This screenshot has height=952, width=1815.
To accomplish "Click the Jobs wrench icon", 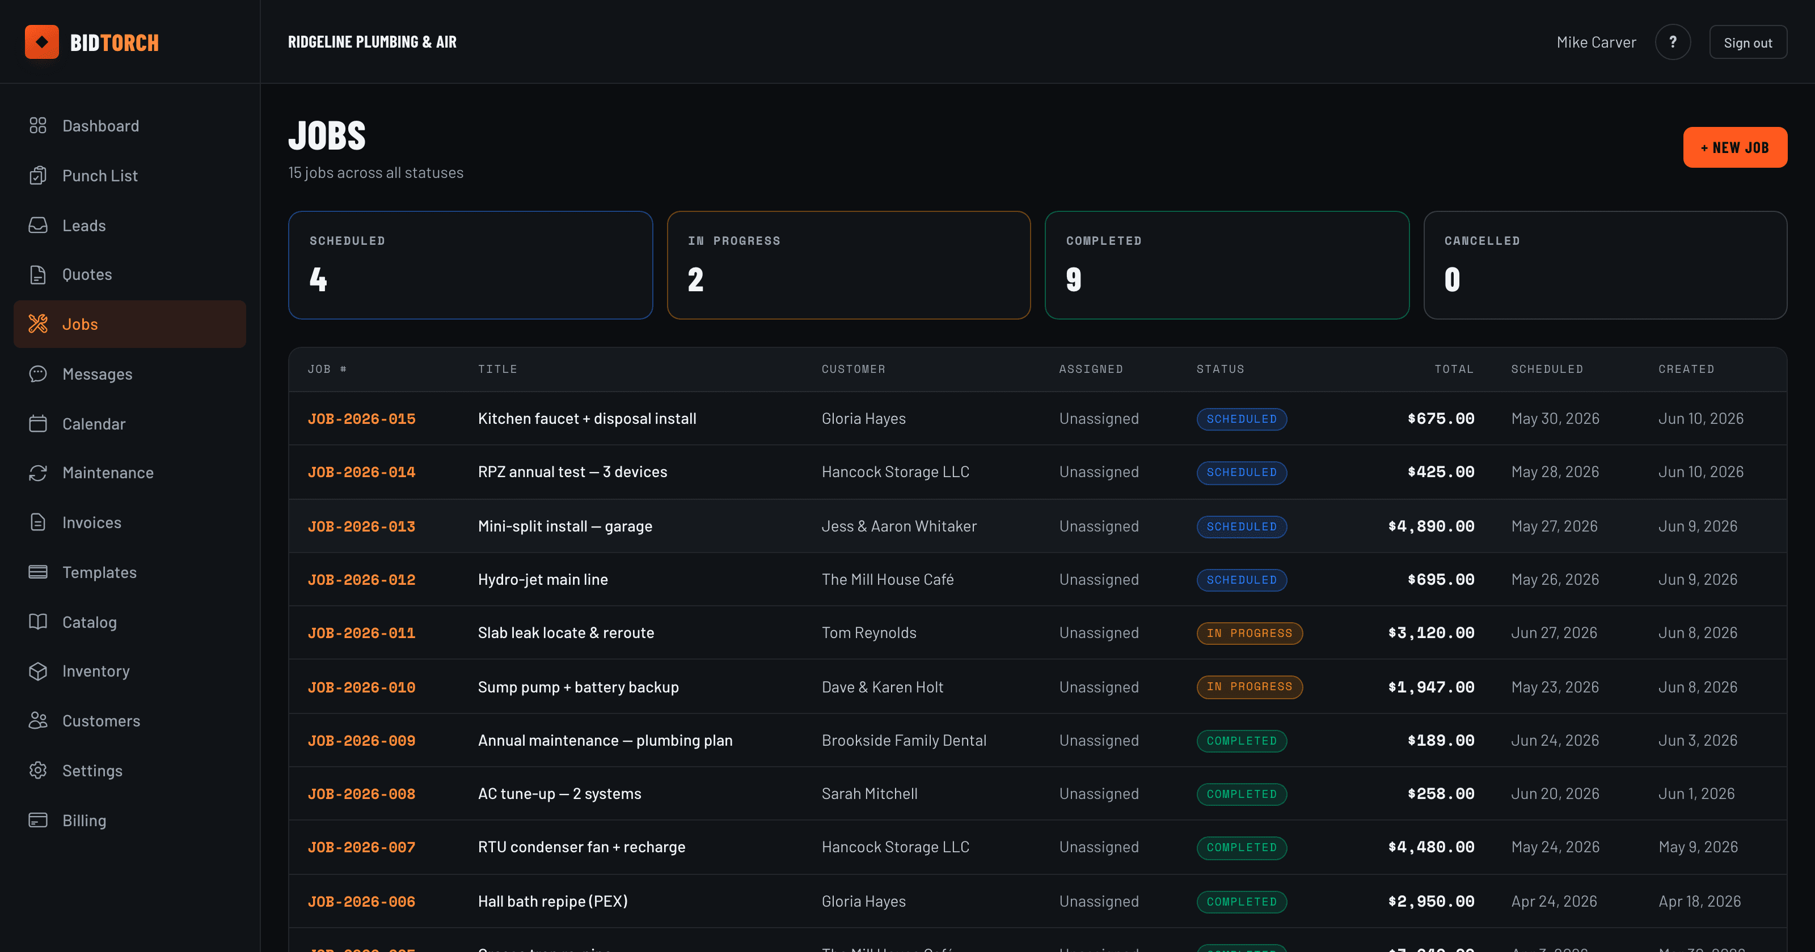I will (38, 324).
